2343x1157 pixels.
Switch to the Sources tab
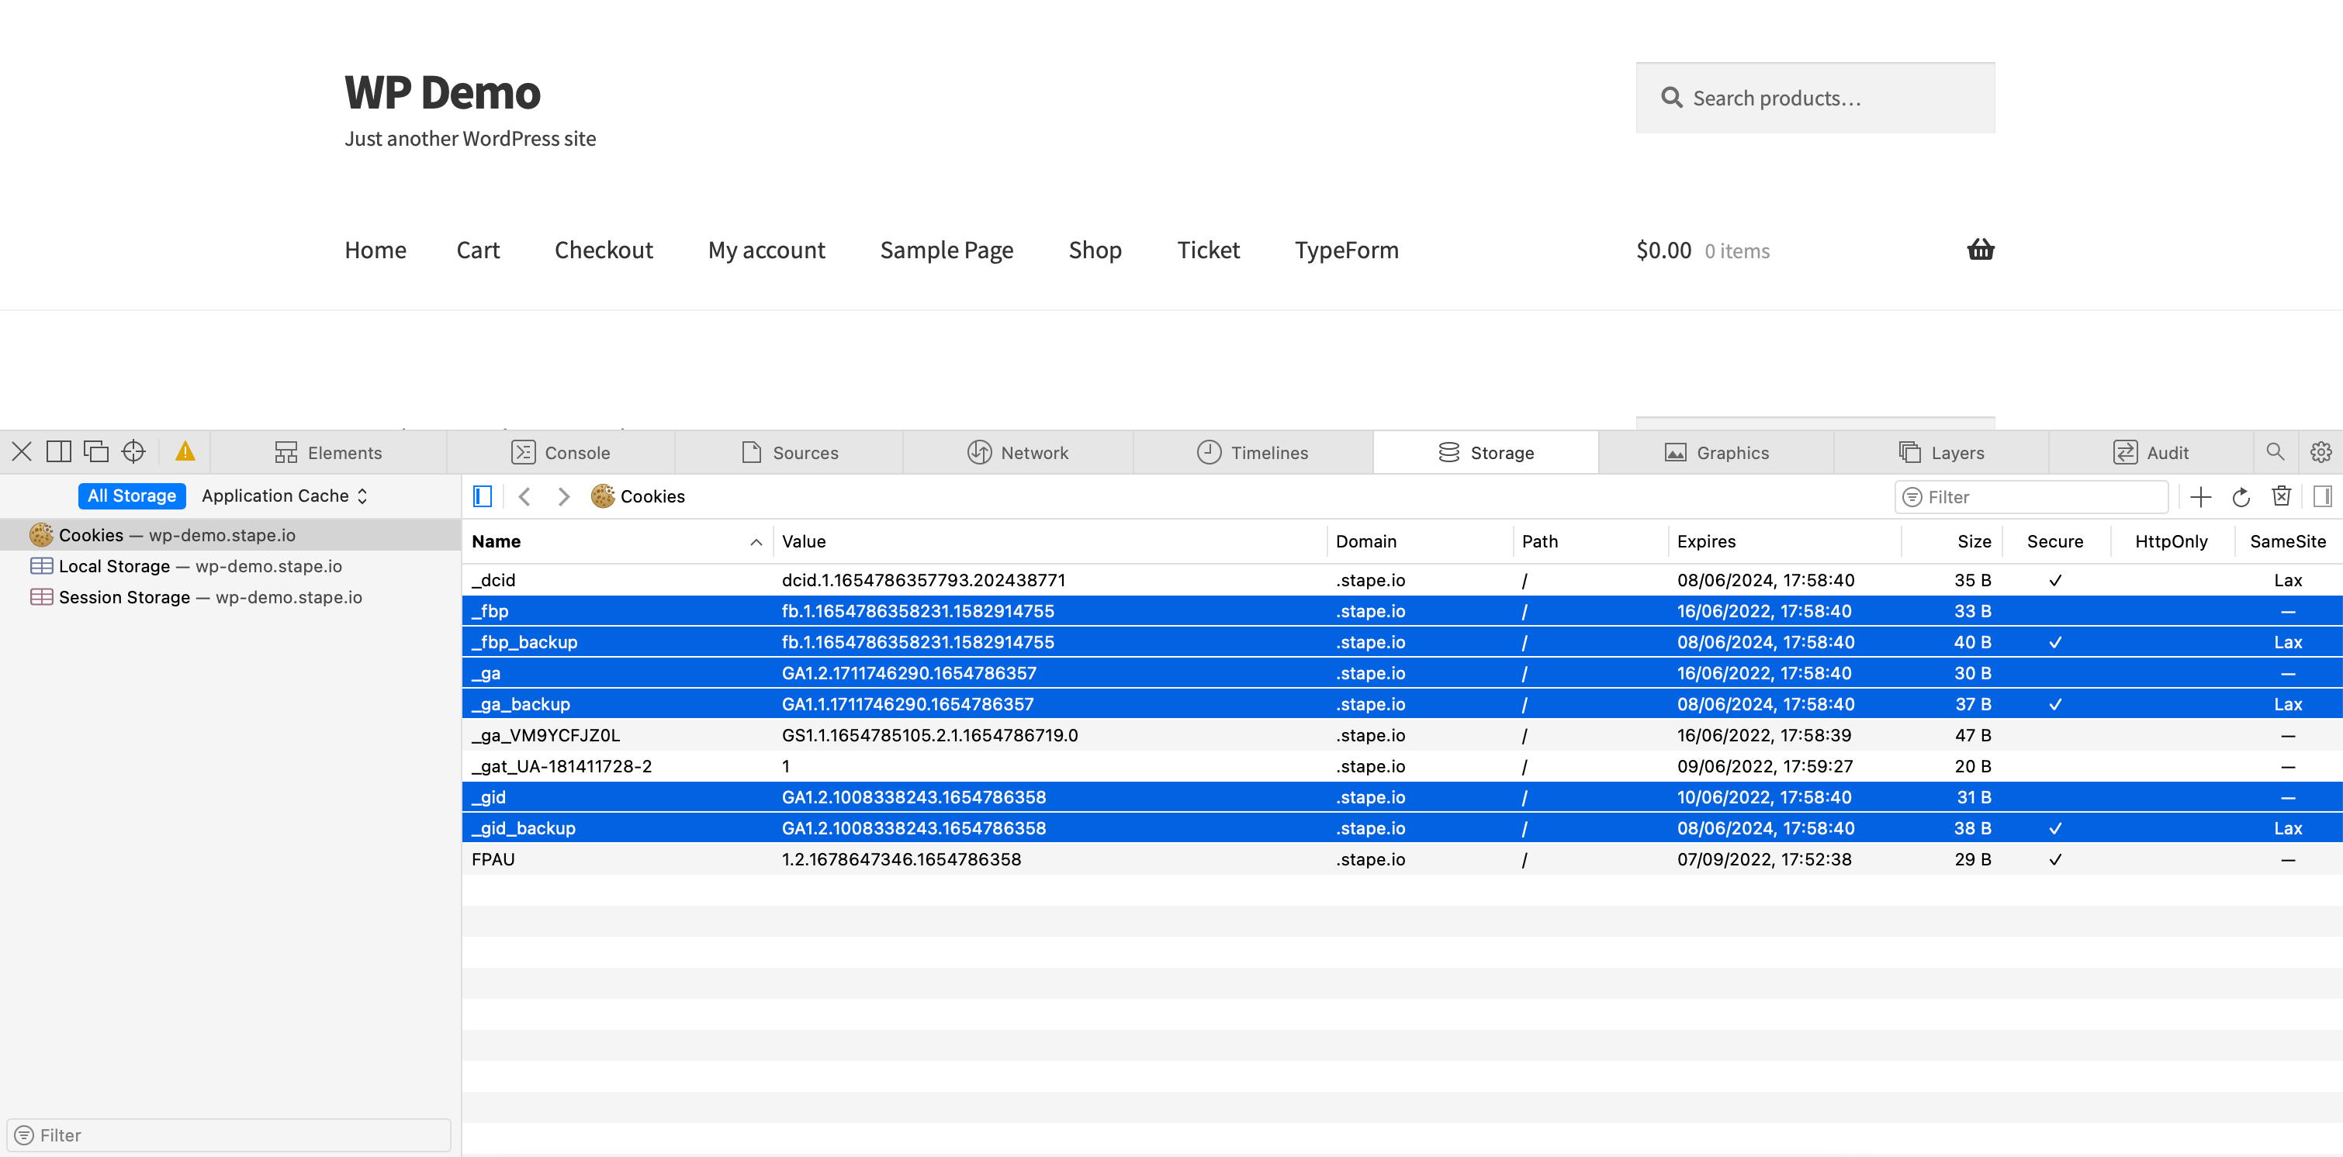tap(790, 453)
